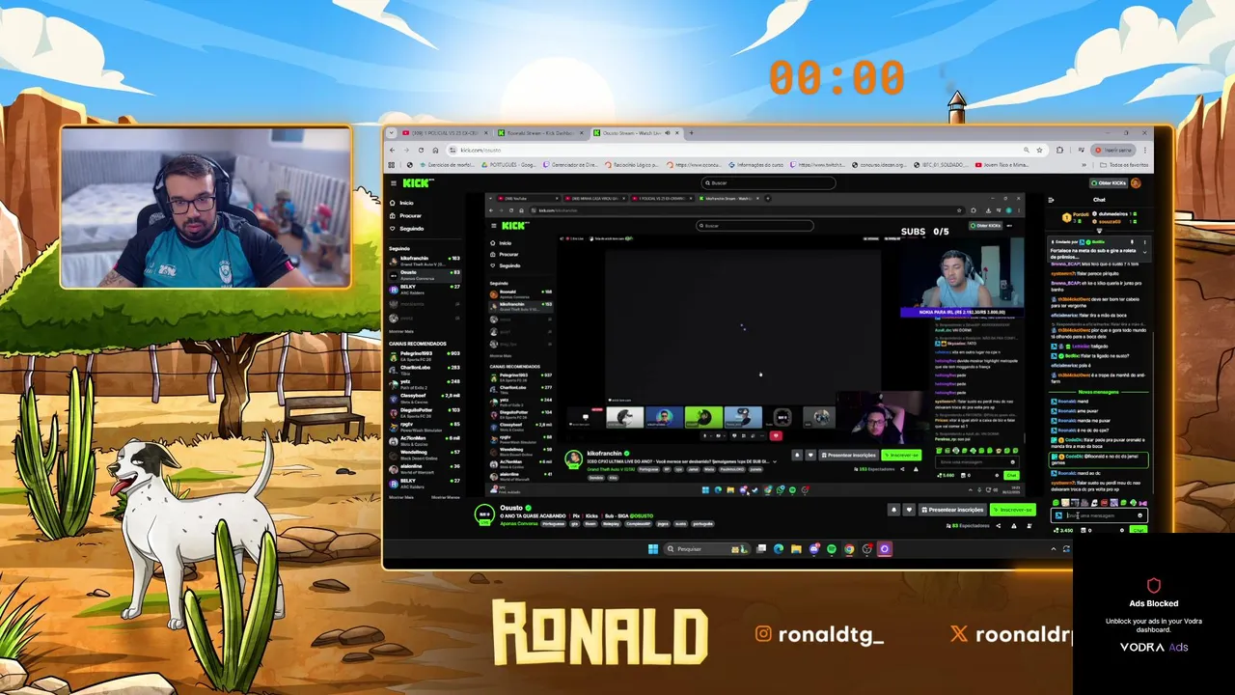Viewport: 1235px width, 695px height.
Task: Click the taskbar Pesquisar search box
Action: click(x=707, y=549)
